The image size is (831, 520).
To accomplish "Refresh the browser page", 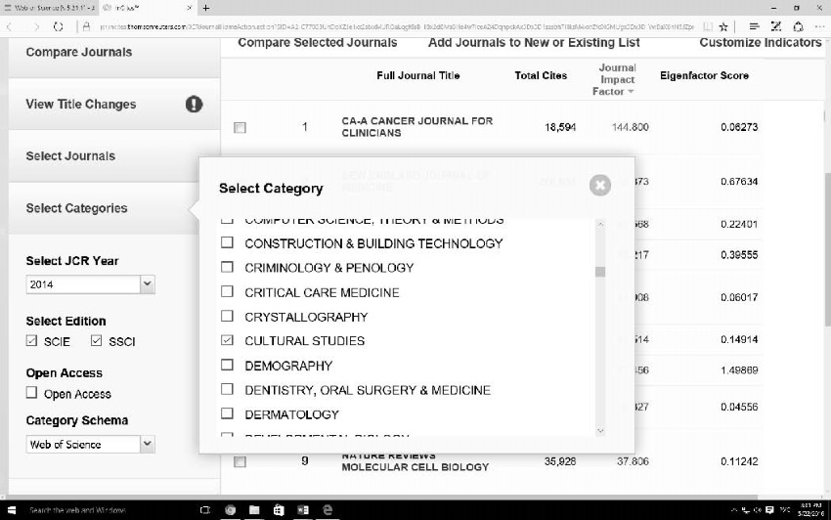I will coord(59,26).
